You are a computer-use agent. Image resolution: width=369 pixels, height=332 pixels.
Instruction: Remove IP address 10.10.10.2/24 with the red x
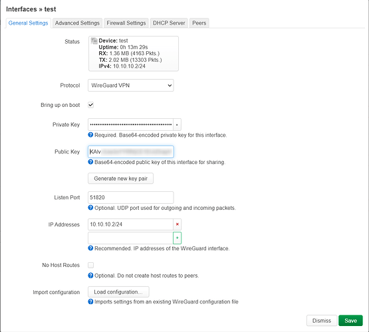pyautogui.click(x=178, y=224)
